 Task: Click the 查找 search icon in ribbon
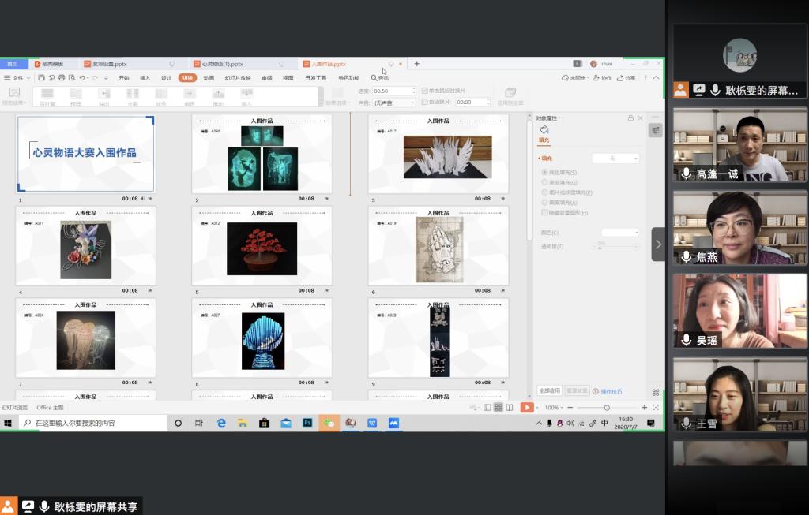point(374,78)
